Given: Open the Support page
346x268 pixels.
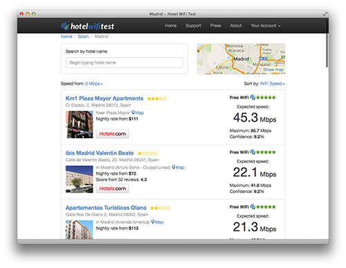Looking at the screenshot, I should click(x=193, y=26).
